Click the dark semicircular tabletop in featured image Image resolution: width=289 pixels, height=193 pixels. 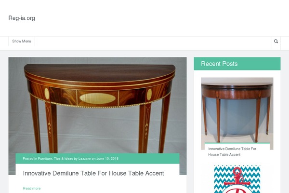100,72
